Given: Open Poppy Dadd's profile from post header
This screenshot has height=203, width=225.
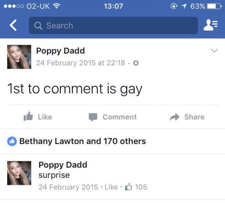Looking at the screenshot, I should coord(60,51).
